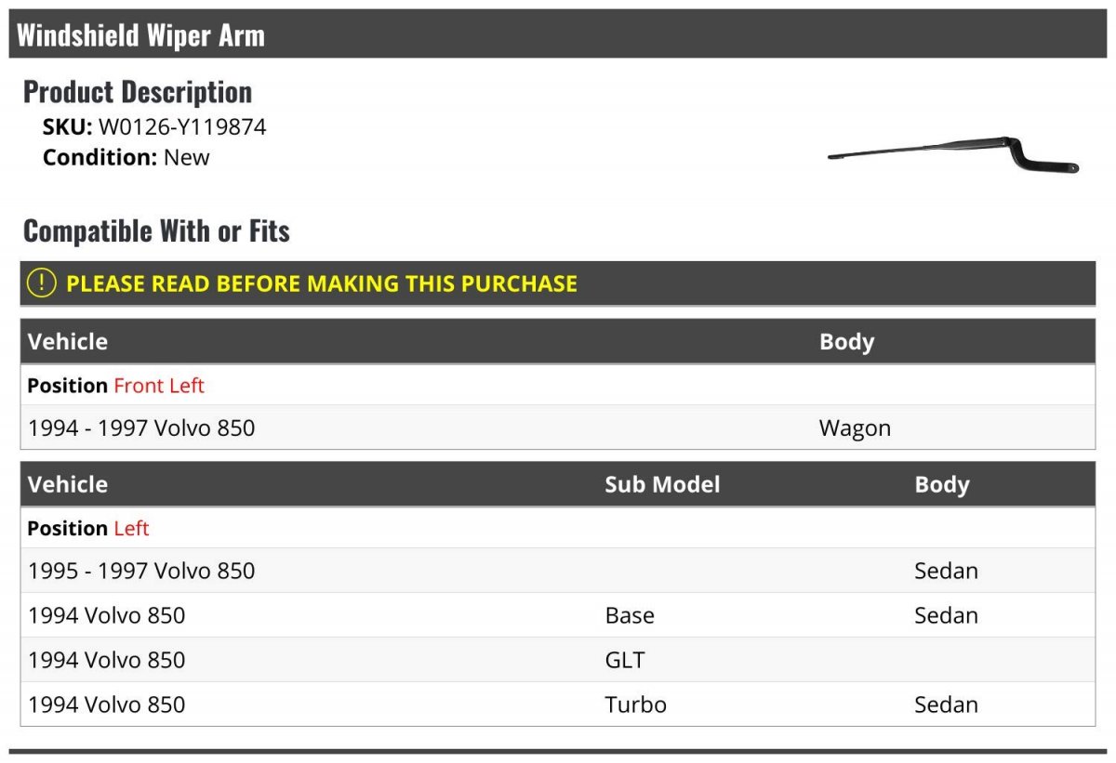Screen dimensions: 1116x763
Task: Select the 1995 - 1997 Volvo 850 row
Action: pyautogui.click(x=558, y=571)
